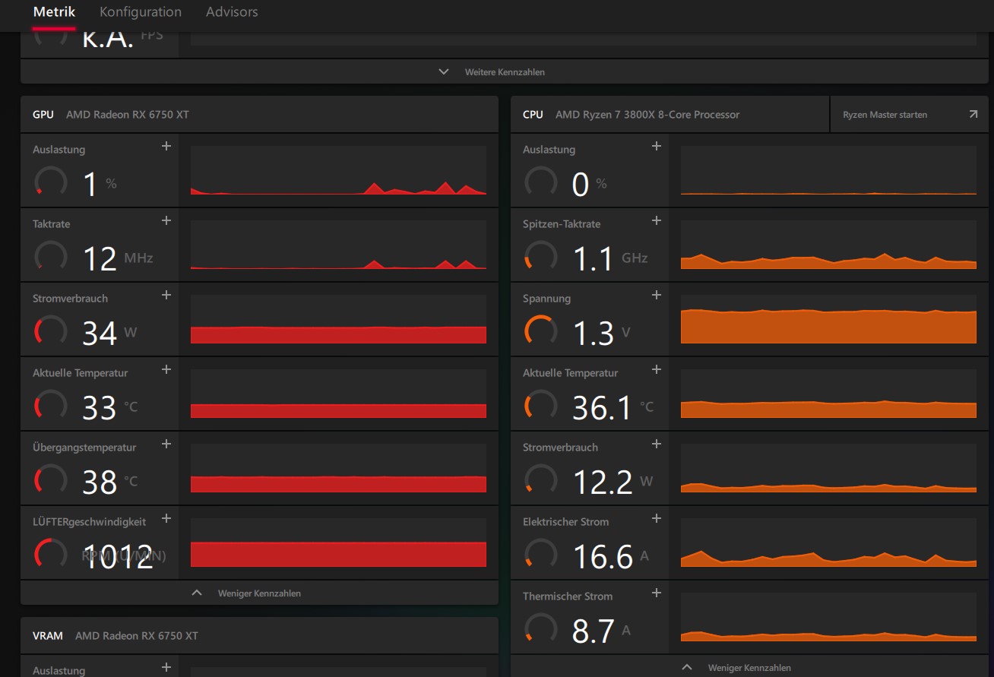Click plus icon on LÜFTERgeschwindigkeit
The width and height of the screenshot is (994, 677).
click(x=166, y=518)
